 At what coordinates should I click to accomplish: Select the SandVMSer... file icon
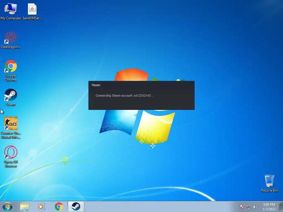[x=32, y=11]
